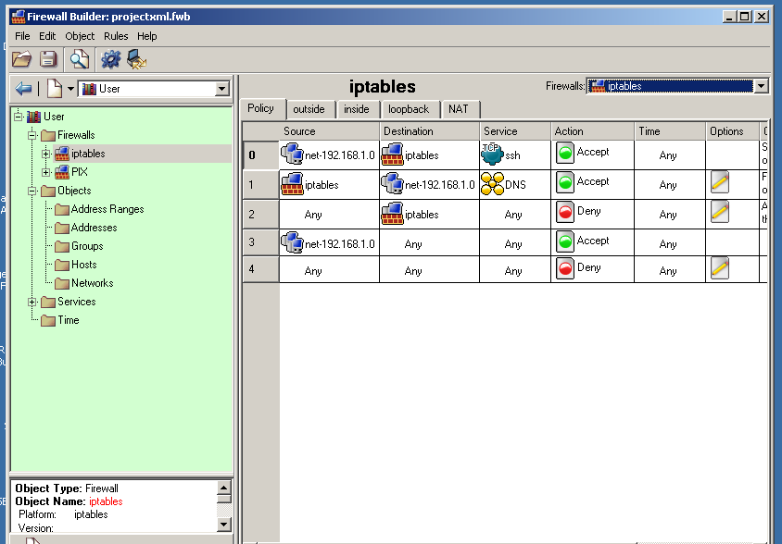Expand the Services folder in tree
Screen dimensions: 782x544
coord(32,302)
